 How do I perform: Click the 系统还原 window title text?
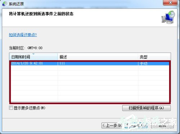(x=16, y=4)
